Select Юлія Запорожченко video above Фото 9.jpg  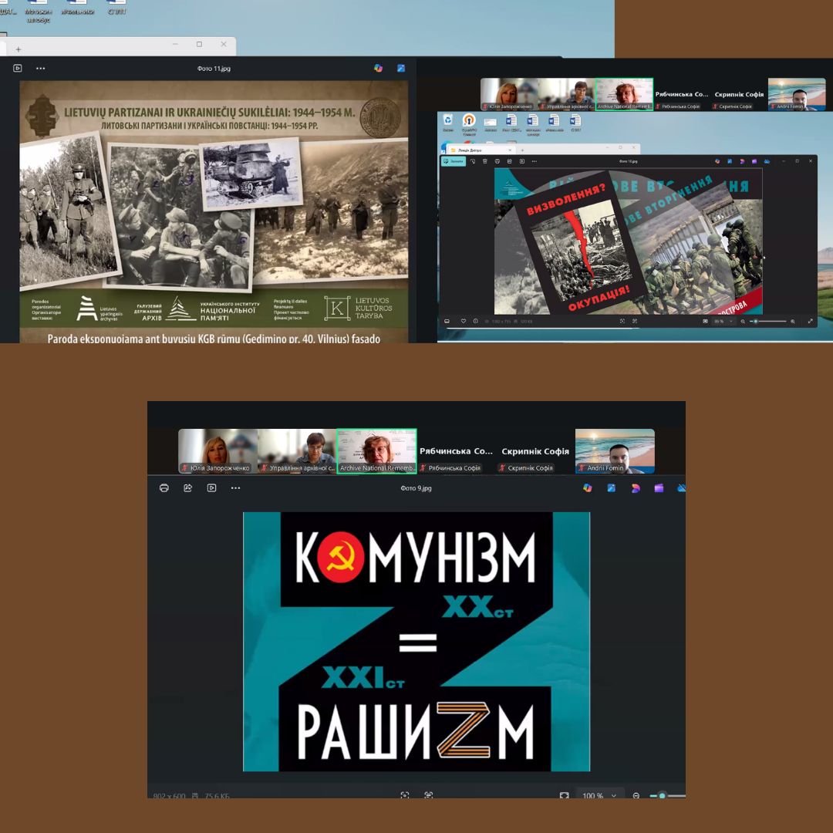[218, 451]
